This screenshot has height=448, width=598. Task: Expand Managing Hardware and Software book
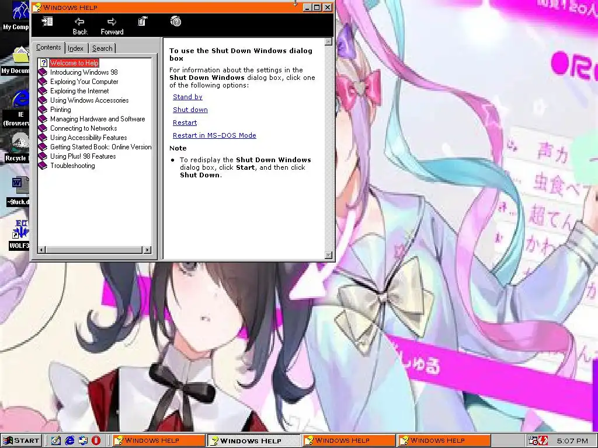(x=98, y=119)
